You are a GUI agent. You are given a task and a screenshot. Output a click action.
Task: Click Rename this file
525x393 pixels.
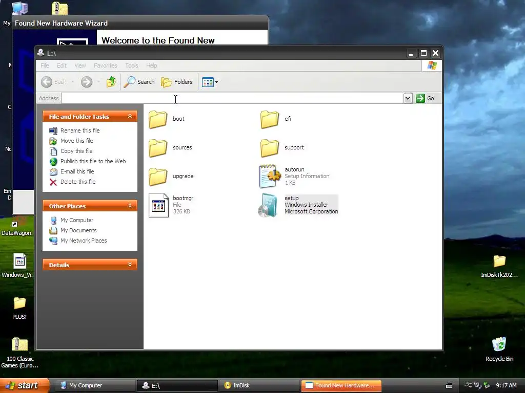point(79,130)
